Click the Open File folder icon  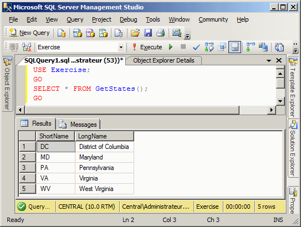[x=135, y=33]
